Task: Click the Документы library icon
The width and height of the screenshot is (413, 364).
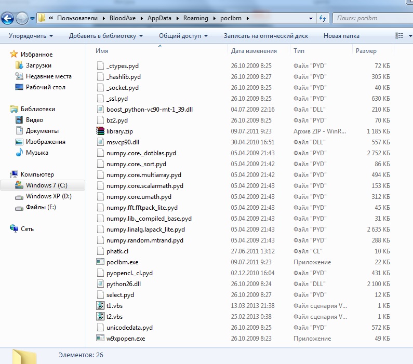Action: 19,131
